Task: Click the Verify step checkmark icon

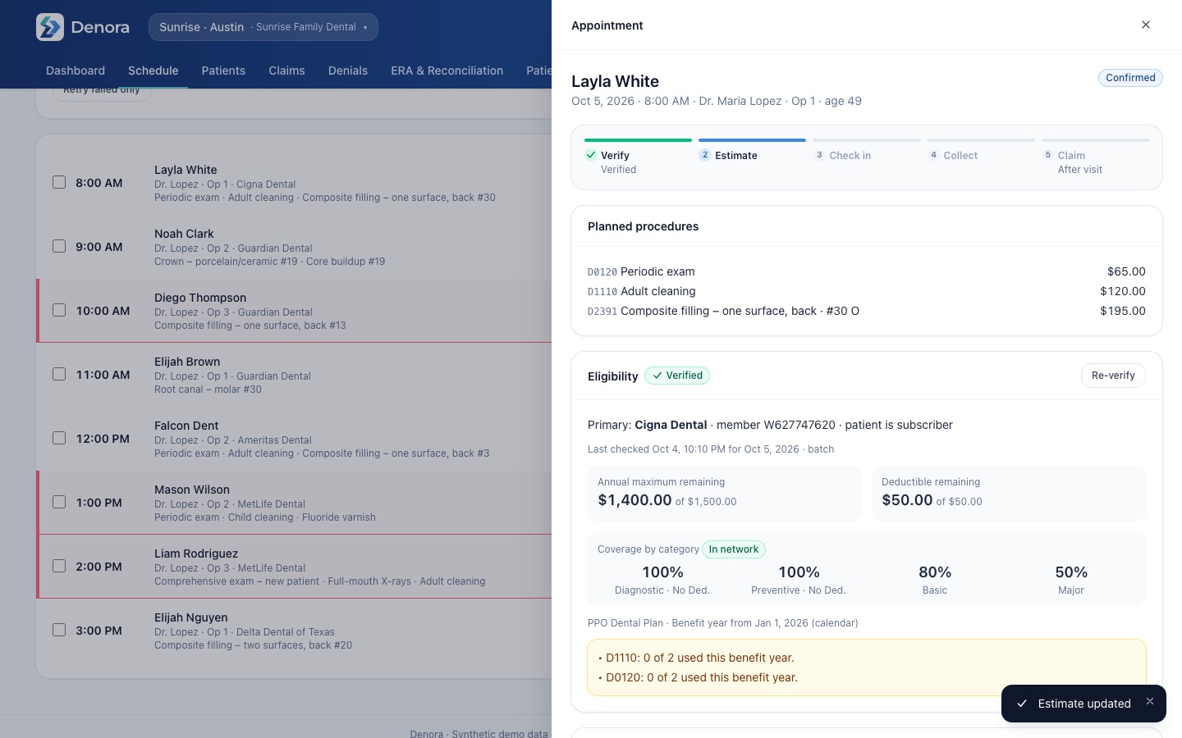Action: point(591,155)
